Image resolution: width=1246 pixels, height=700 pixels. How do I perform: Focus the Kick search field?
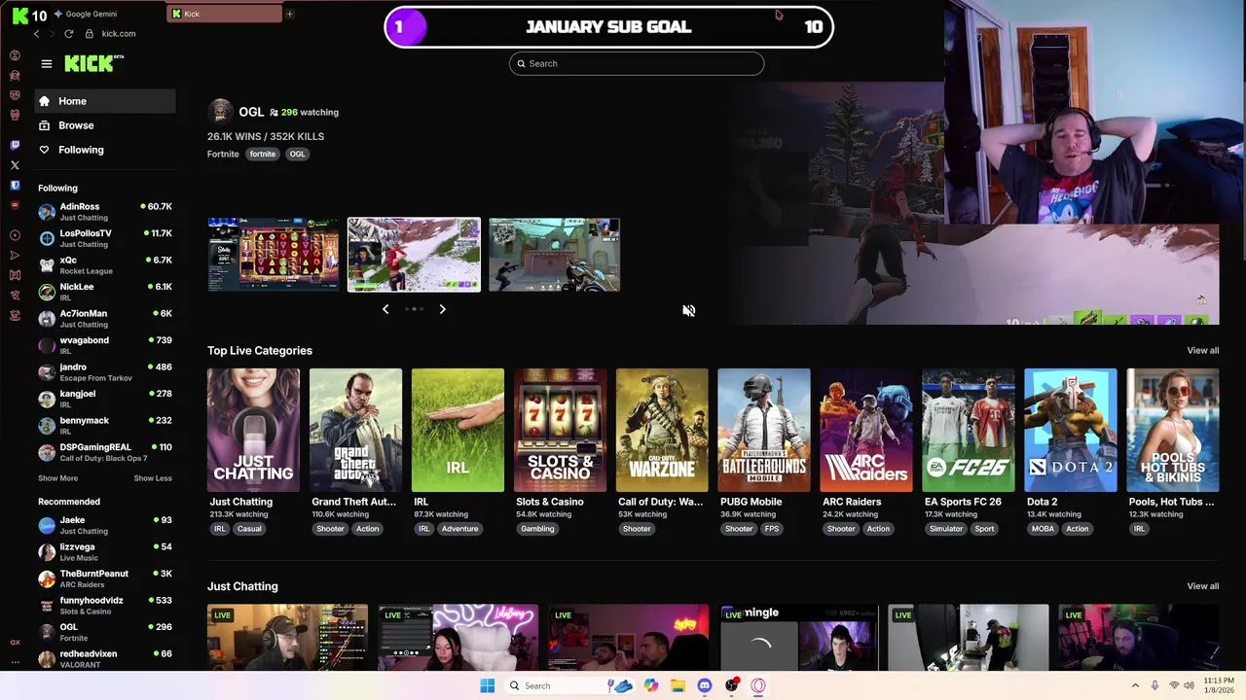point(637,63)
